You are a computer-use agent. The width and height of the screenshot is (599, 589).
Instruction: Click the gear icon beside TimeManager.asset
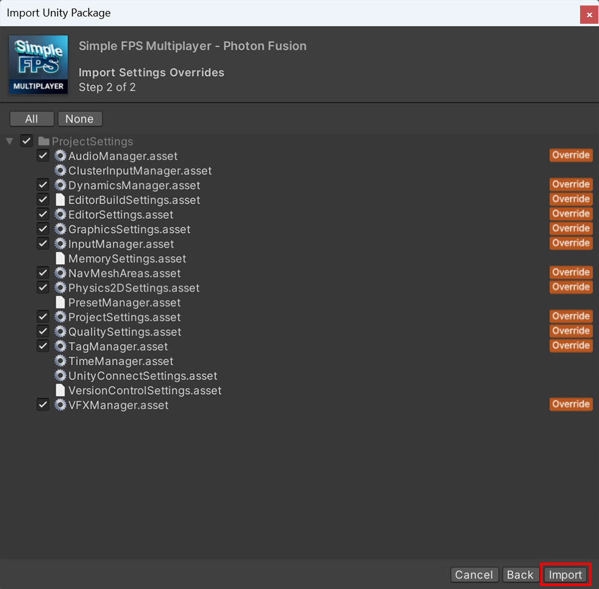click(x=60, y=361)
